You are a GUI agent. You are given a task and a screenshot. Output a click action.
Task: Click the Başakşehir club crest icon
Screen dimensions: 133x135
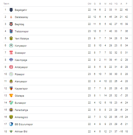point(11,10)
